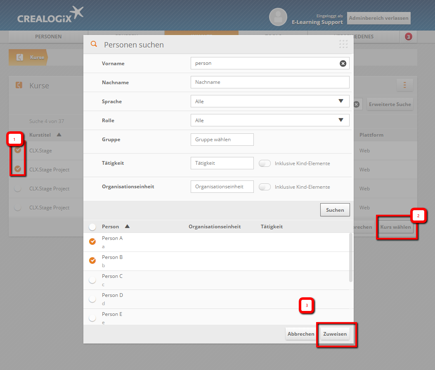Click the search magnifier icon in dialog header
This screenshot has width=435, height=370.
[x=94, y=45]
